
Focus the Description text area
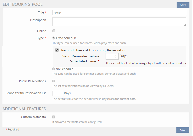coord(119,22)
